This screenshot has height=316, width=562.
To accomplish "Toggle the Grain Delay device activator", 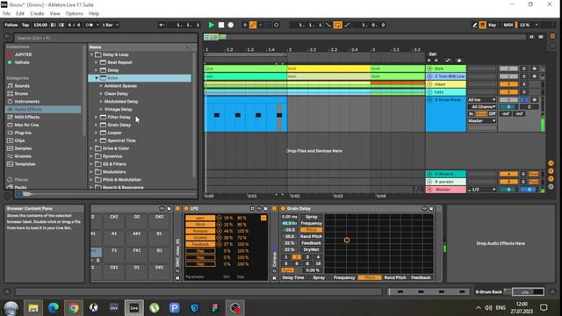I will (x=283, y=208).
